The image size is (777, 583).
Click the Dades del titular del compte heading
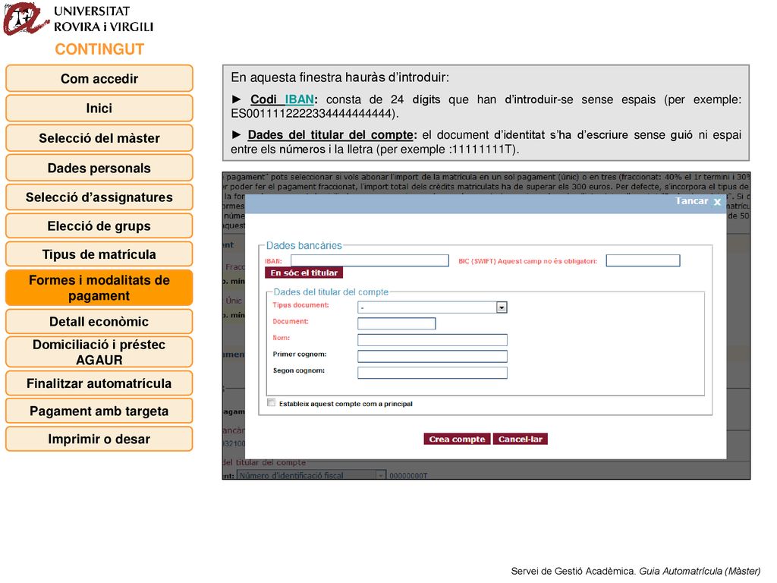pyautogui.click(x=331, y=292)
